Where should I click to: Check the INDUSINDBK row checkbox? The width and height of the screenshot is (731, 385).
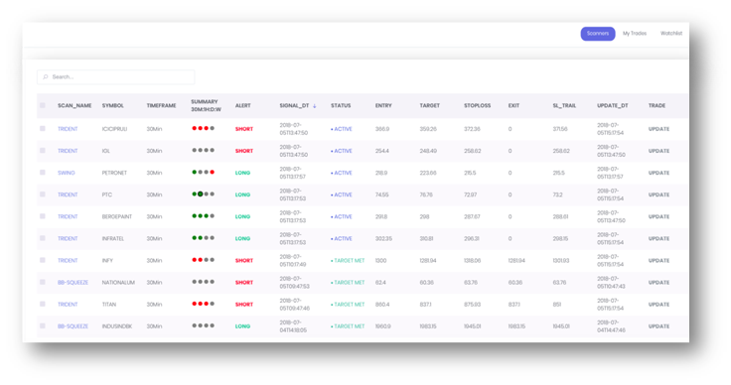click(x=43, y=325)
